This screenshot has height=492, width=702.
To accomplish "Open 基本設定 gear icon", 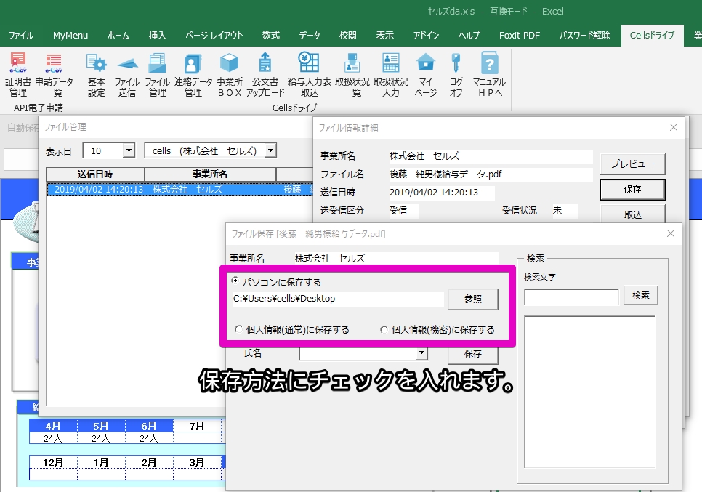I will pyautogui.click(x=96, y=74).
